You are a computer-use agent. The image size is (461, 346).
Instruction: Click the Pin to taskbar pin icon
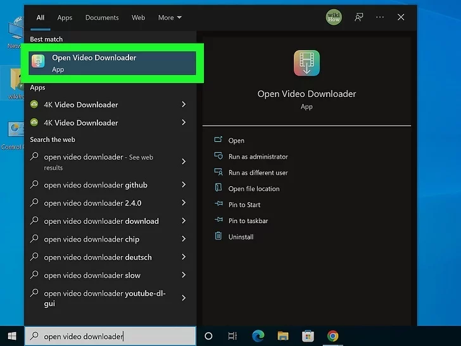pos(218,219)
